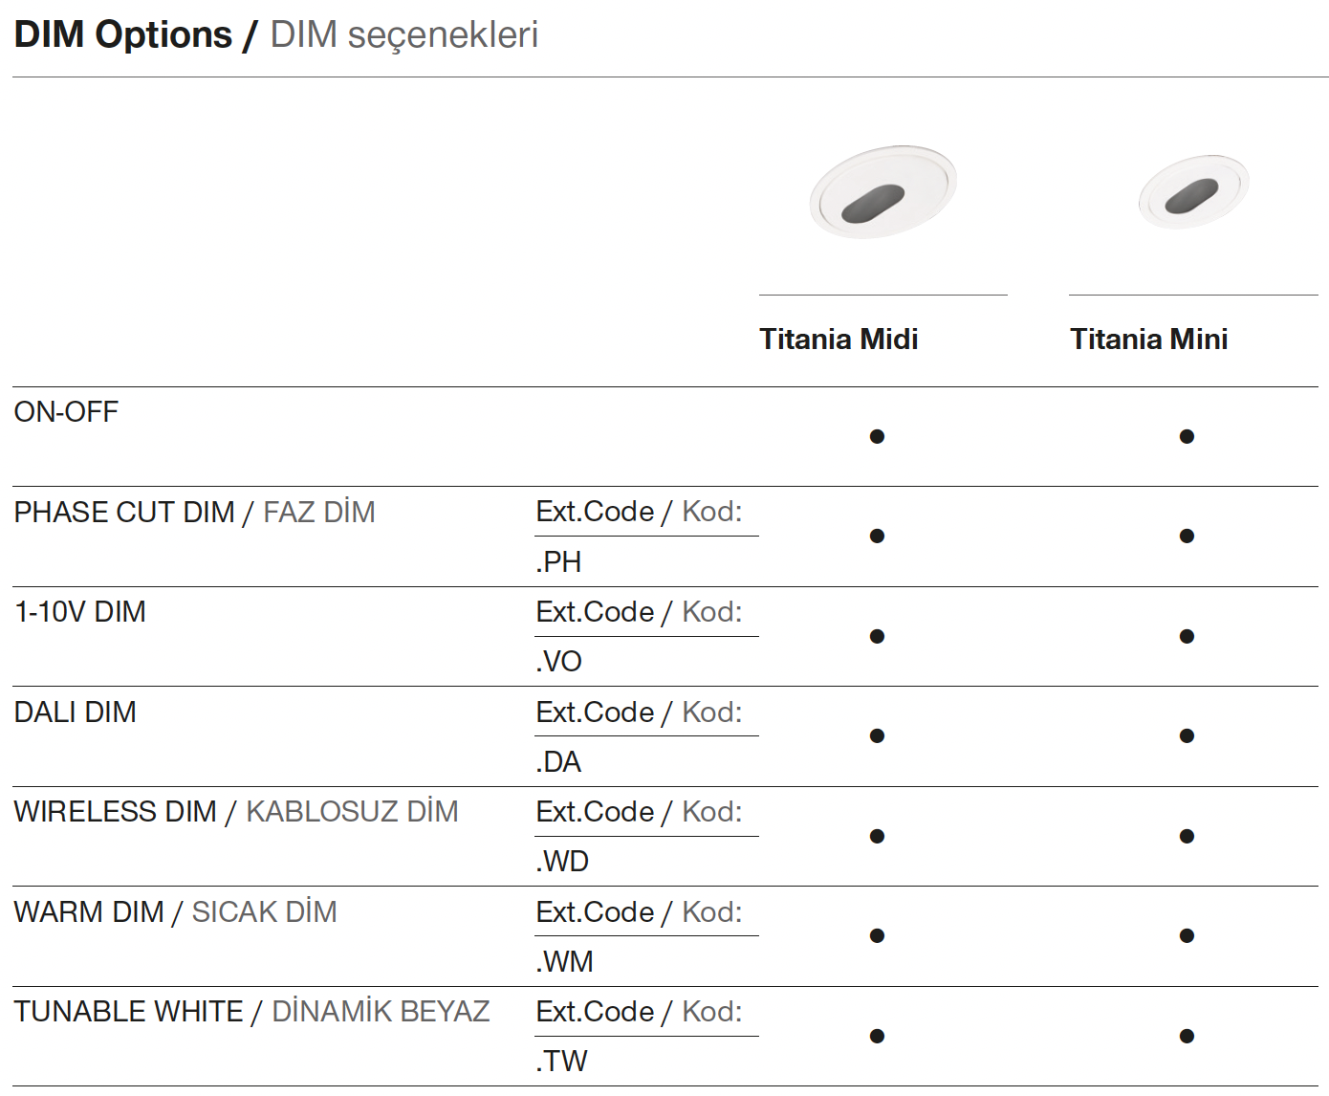Image resolution: width=1329 pixels, height=1096 pixels.
Task: Click 1-10V DIM dot under Titania Mini
Action: point(1187,637)
